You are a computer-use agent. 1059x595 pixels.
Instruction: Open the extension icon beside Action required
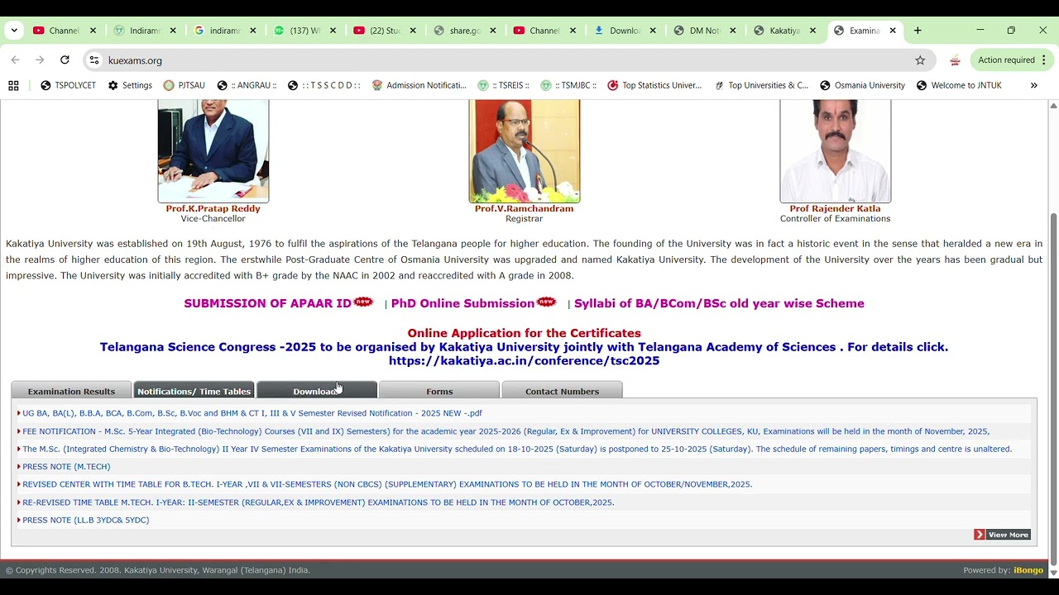point(955,60)
